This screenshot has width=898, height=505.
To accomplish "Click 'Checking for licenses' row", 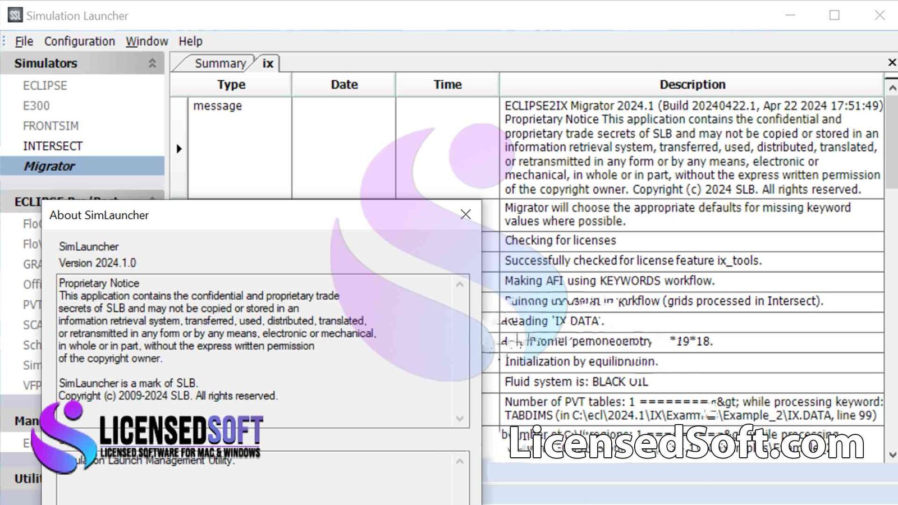I will [691, 241].
